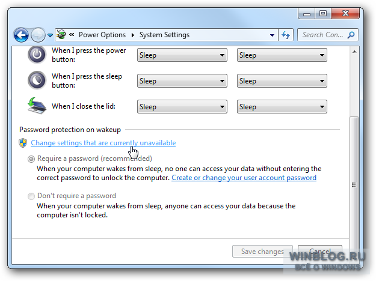The width and height of the screenshot is (376, 281).
Task: Select Don't require a password radio button
Action: point(31,196)
